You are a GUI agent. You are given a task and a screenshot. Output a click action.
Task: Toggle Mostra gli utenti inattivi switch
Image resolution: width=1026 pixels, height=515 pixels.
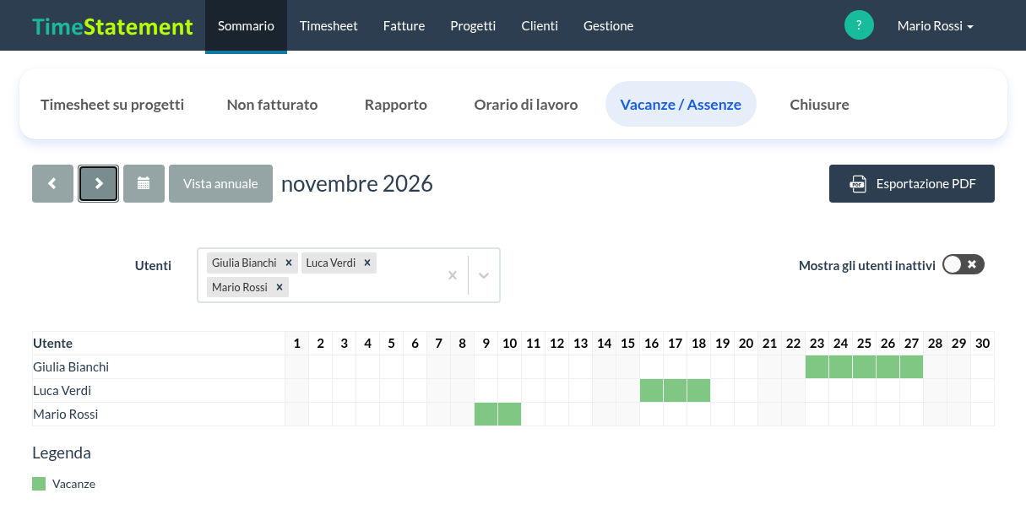pos(964,265)
